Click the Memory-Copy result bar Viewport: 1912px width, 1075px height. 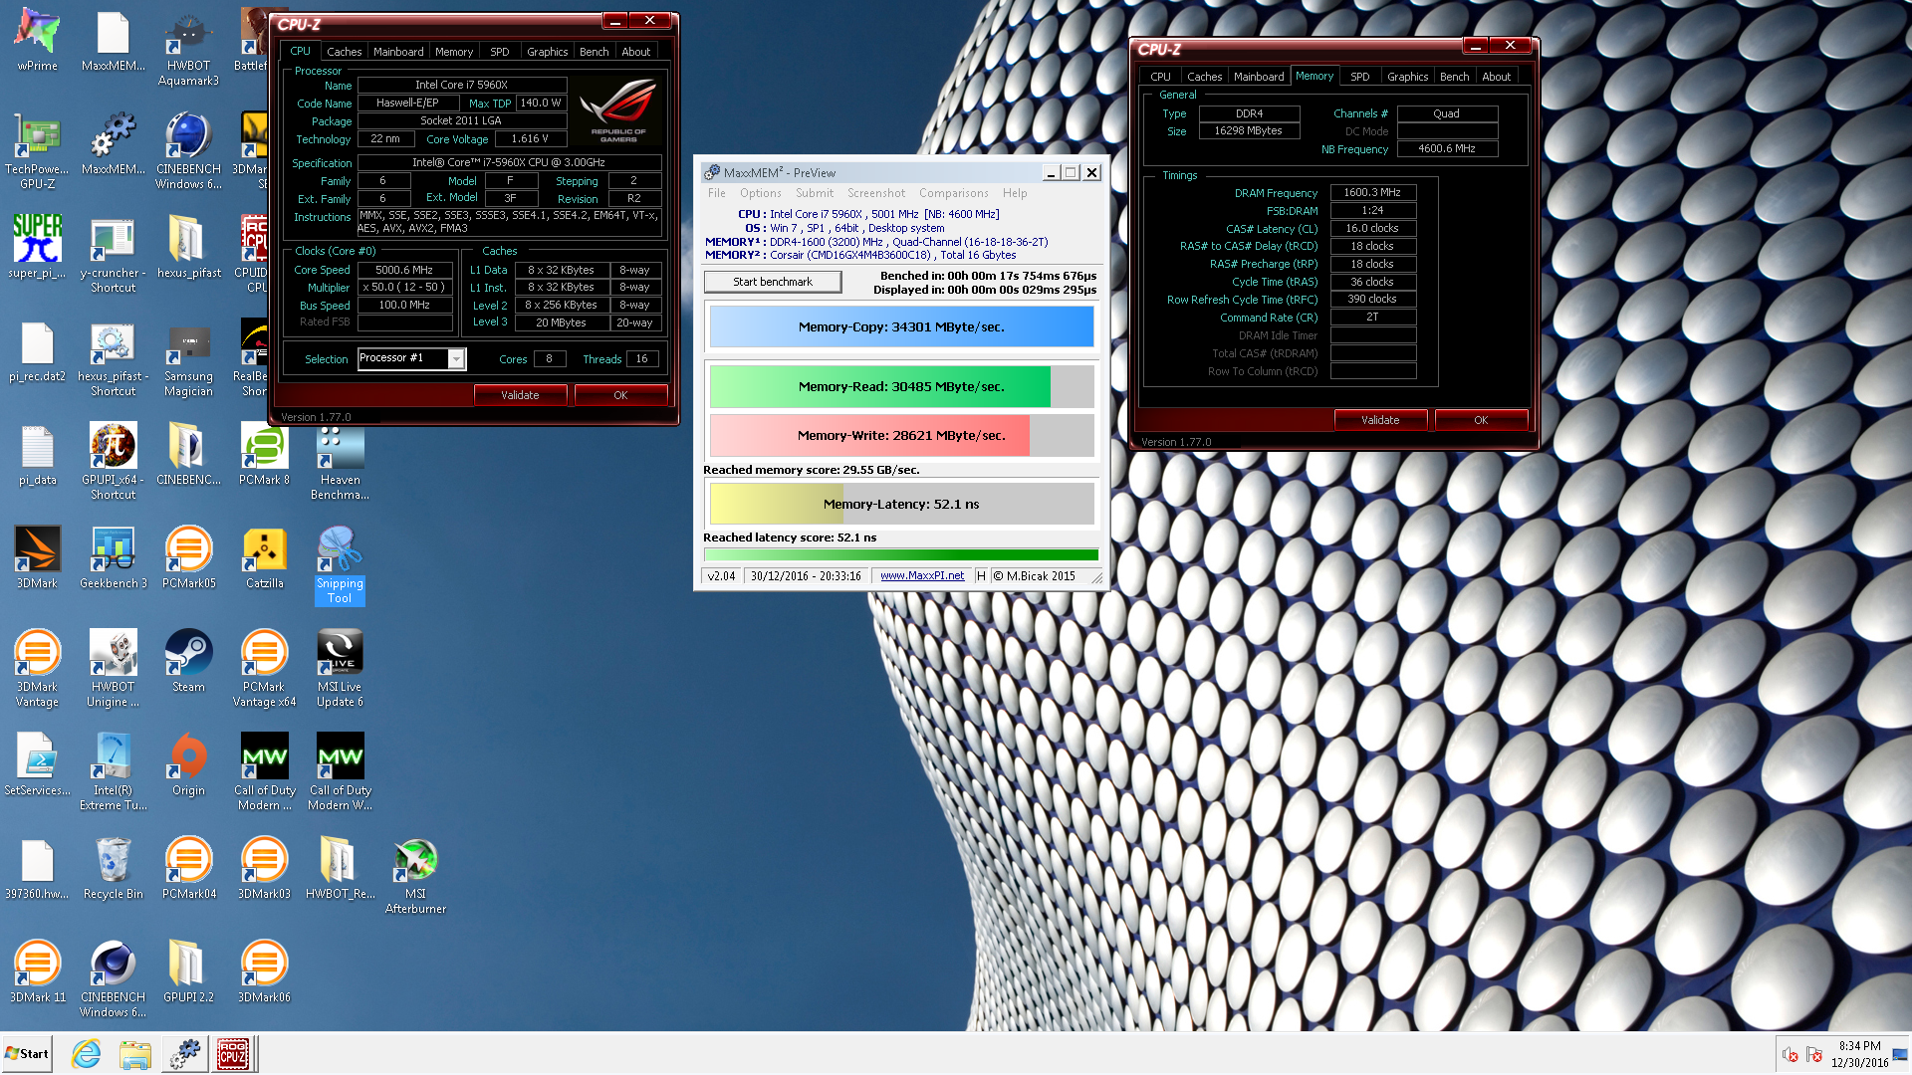(x=901, y=326)
